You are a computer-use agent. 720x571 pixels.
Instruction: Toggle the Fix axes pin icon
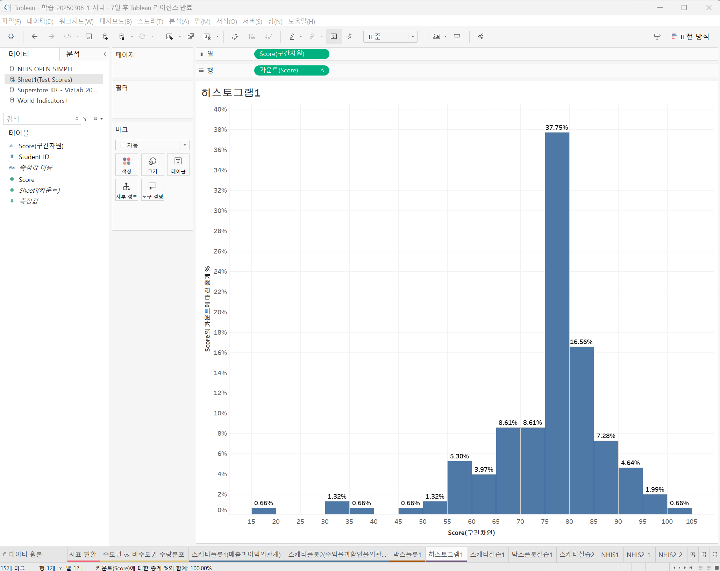pos(350,36)
